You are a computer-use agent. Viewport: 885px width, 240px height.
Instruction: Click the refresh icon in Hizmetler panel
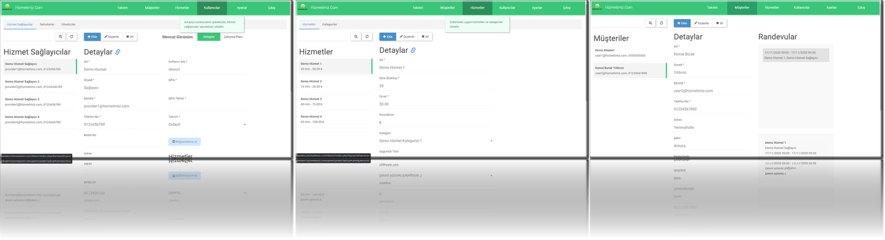pos(367,37)
